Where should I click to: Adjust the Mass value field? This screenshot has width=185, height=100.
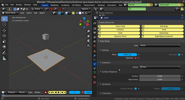[127, 55]
